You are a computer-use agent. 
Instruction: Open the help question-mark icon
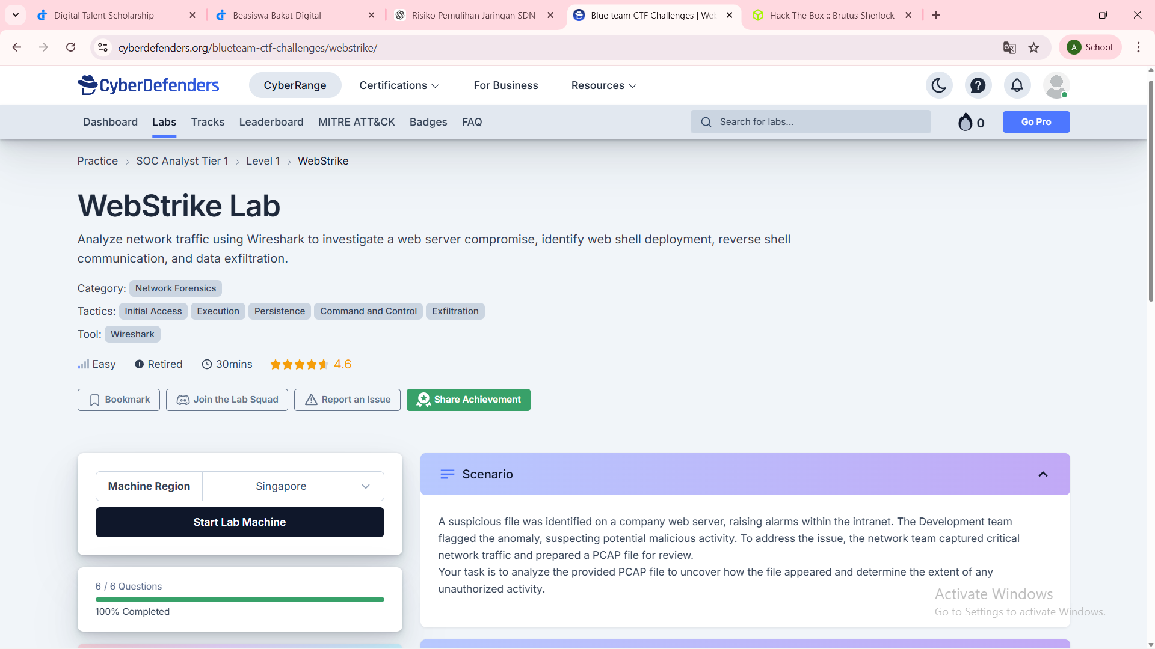coord(978,85)
